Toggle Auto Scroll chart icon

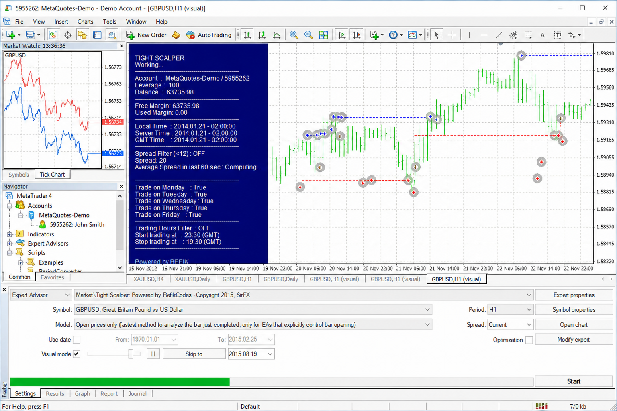pos(342,35)
